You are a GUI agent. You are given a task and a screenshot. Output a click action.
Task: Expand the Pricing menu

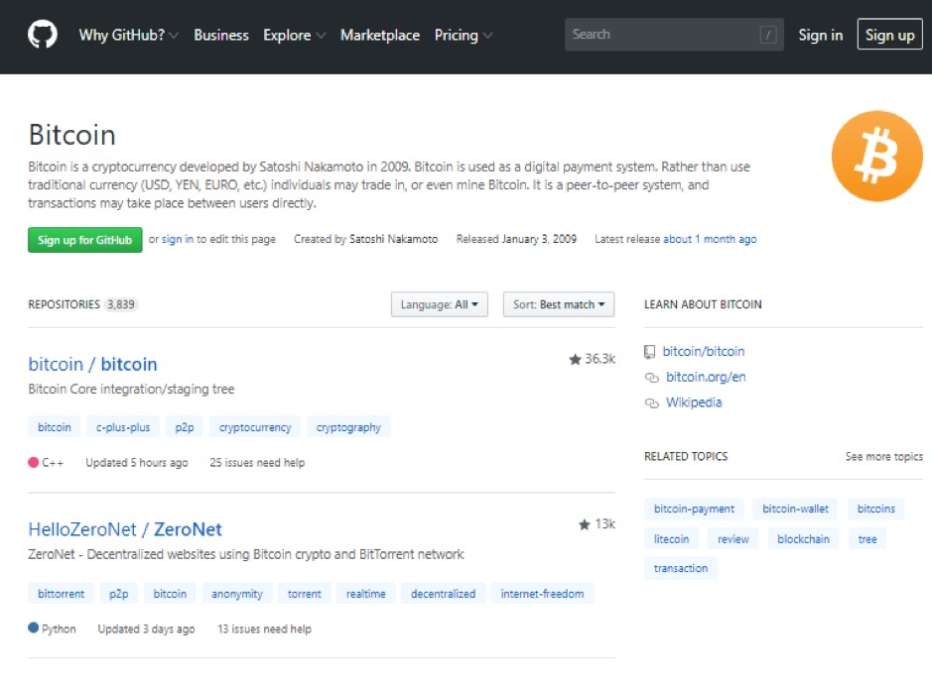tap(464, 35)
